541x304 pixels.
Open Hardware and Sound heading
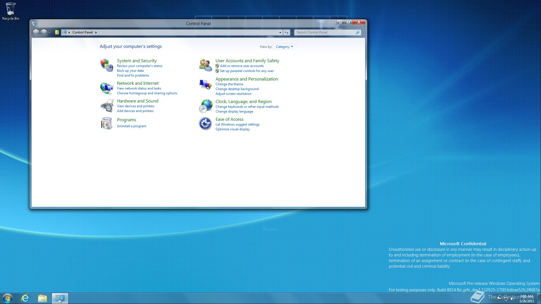coord(138,101)
